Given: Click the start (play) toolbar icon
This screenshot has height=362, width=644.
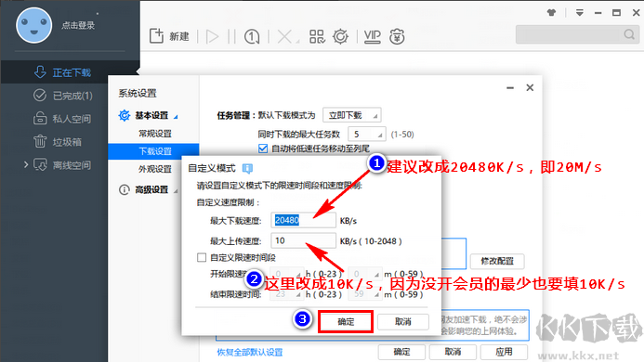Looking at the screenshot, I should 212,36.
